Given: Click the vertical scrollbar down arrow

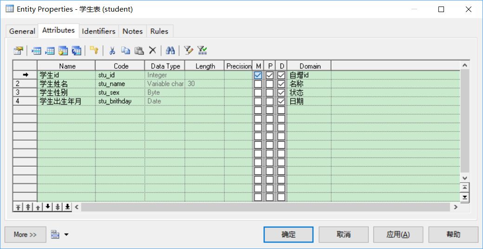Looking at the screenshot, I should click(x=465, y=178).
